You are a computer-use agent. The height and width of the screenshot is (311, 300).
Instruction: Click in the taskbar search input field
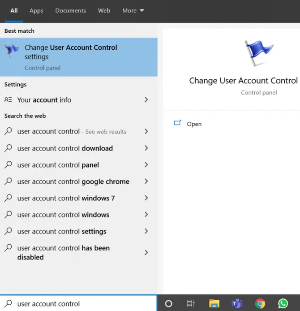click(x=79, y=303)
